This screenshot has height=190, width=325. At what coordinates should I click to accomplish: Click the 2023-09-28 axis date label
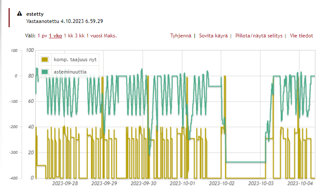[x=65, y=183]
